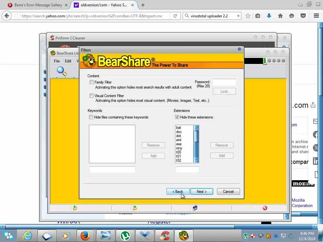Reload the page in Firefox
This screenshot has width=323, height=242.
(x=175, y=16)
